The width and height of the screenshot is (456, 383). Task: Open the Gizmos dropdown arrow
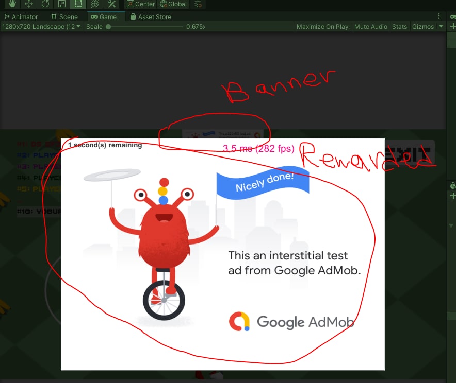pyautogui.click(x=441, y=26)
